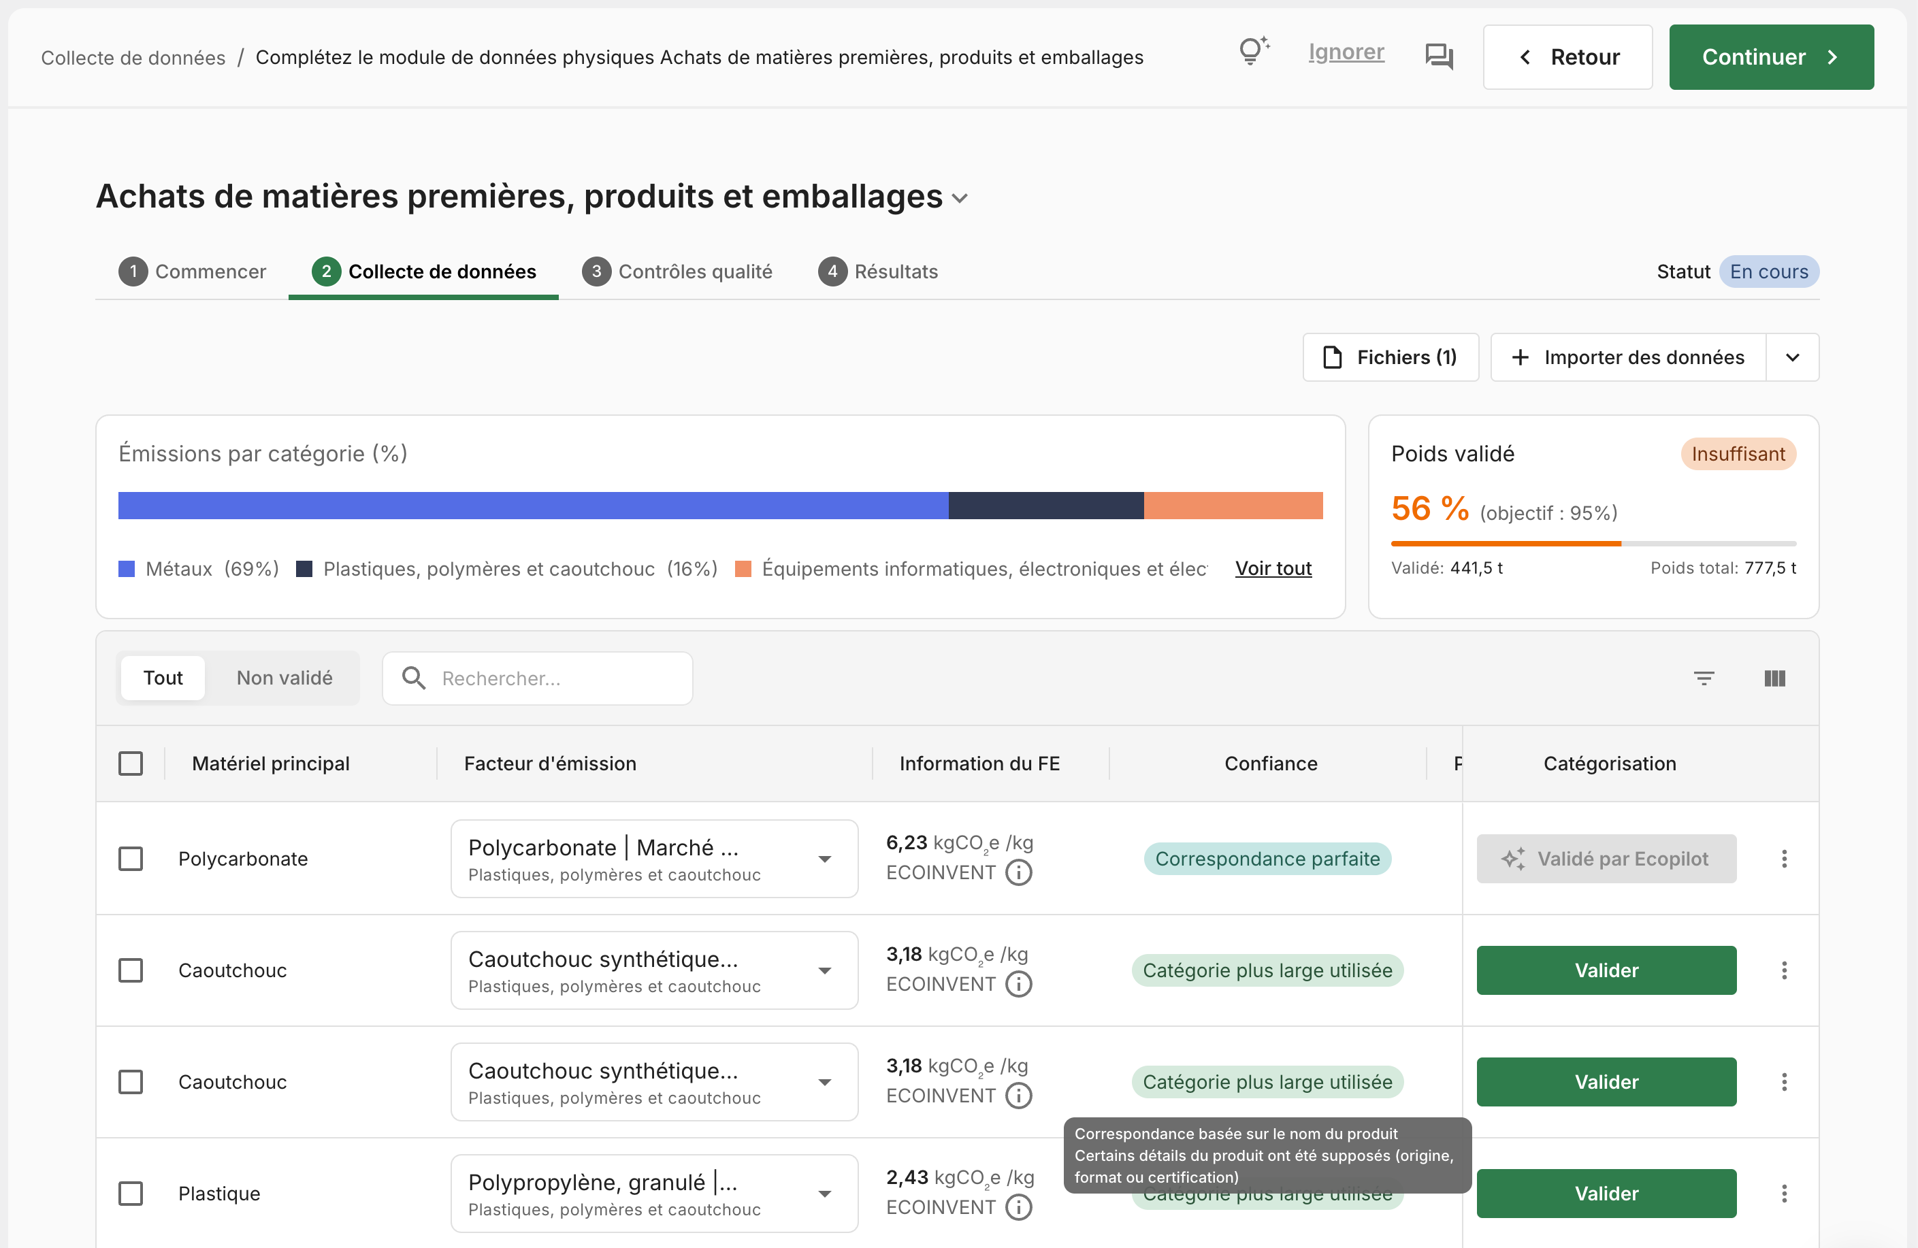Screen dimensions: 1918x1248
Task: Open first Caoutchouc synthétique factor dropdown
Action: 654,970
